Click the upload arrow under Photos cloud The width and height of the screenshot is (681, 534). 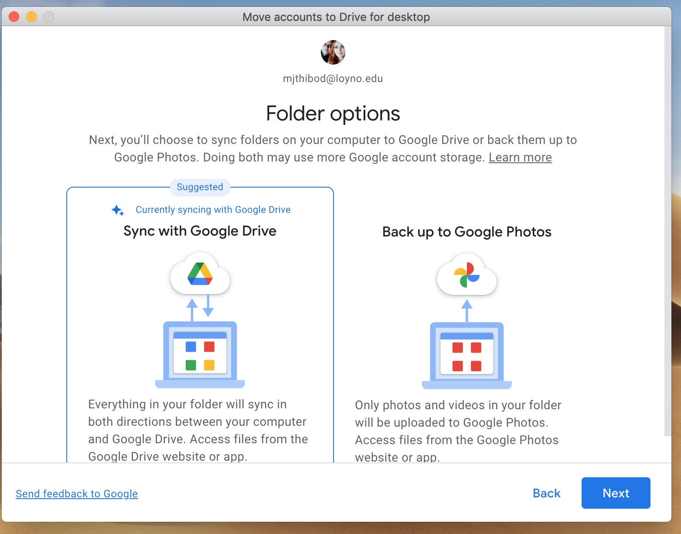[x=467, y=310]
